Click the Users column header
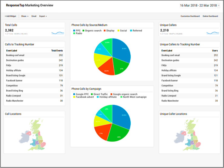 tap(215, 51)
